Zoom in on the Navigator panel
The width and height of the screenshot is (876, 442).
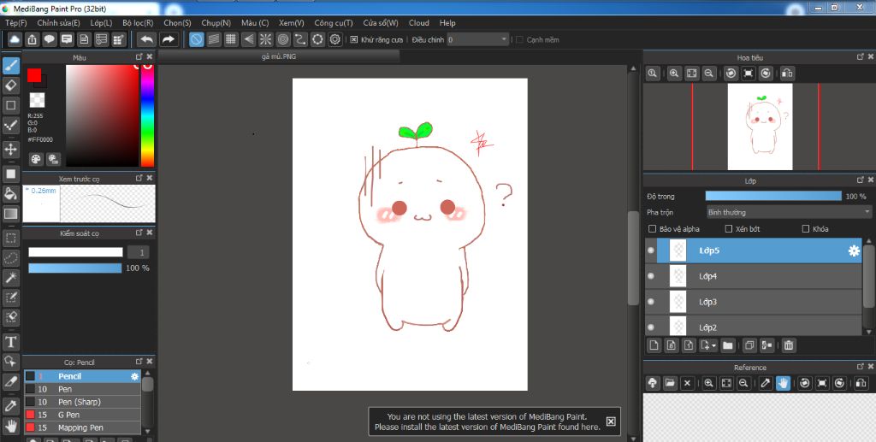point(674,74)
